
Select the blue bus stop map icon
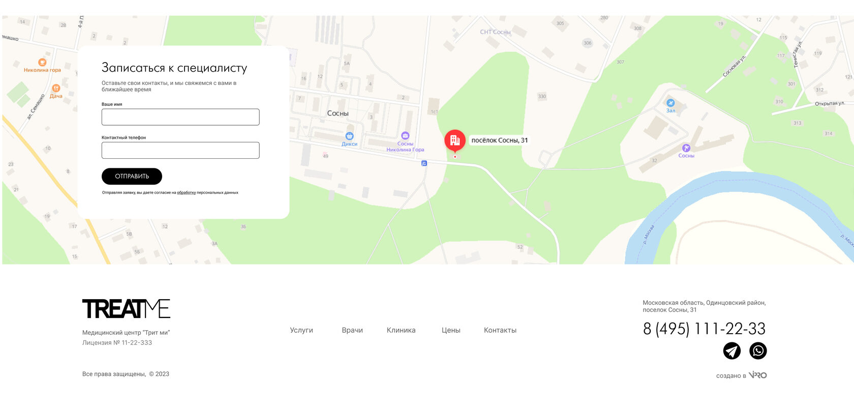[424, 163]
